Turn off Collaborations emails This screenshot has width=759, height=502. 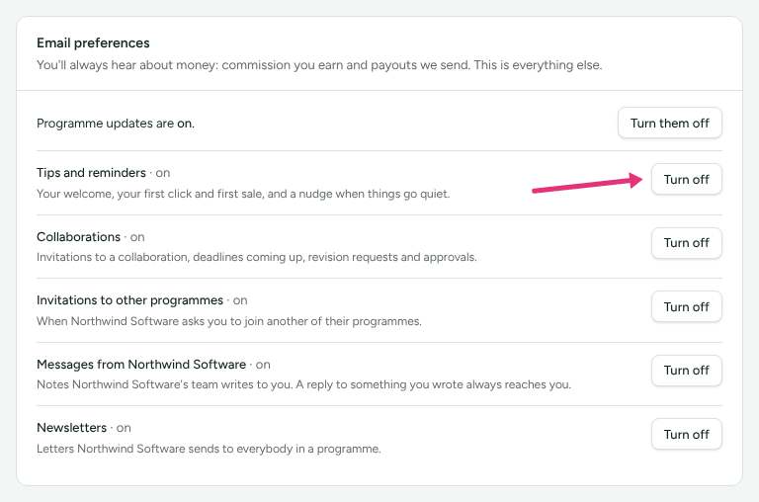pyautogui.click(x=687, y=242)
